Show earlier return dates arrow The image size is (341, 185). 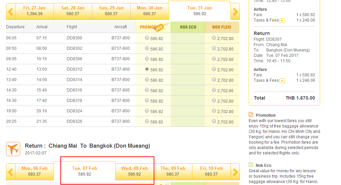click(x=11, y=172)
